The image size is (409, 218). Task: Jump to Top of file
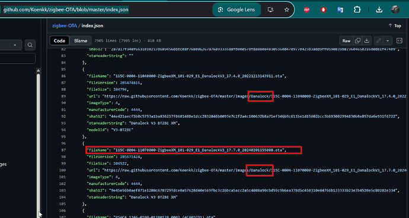pyautogui.click(x=395, y=25)
